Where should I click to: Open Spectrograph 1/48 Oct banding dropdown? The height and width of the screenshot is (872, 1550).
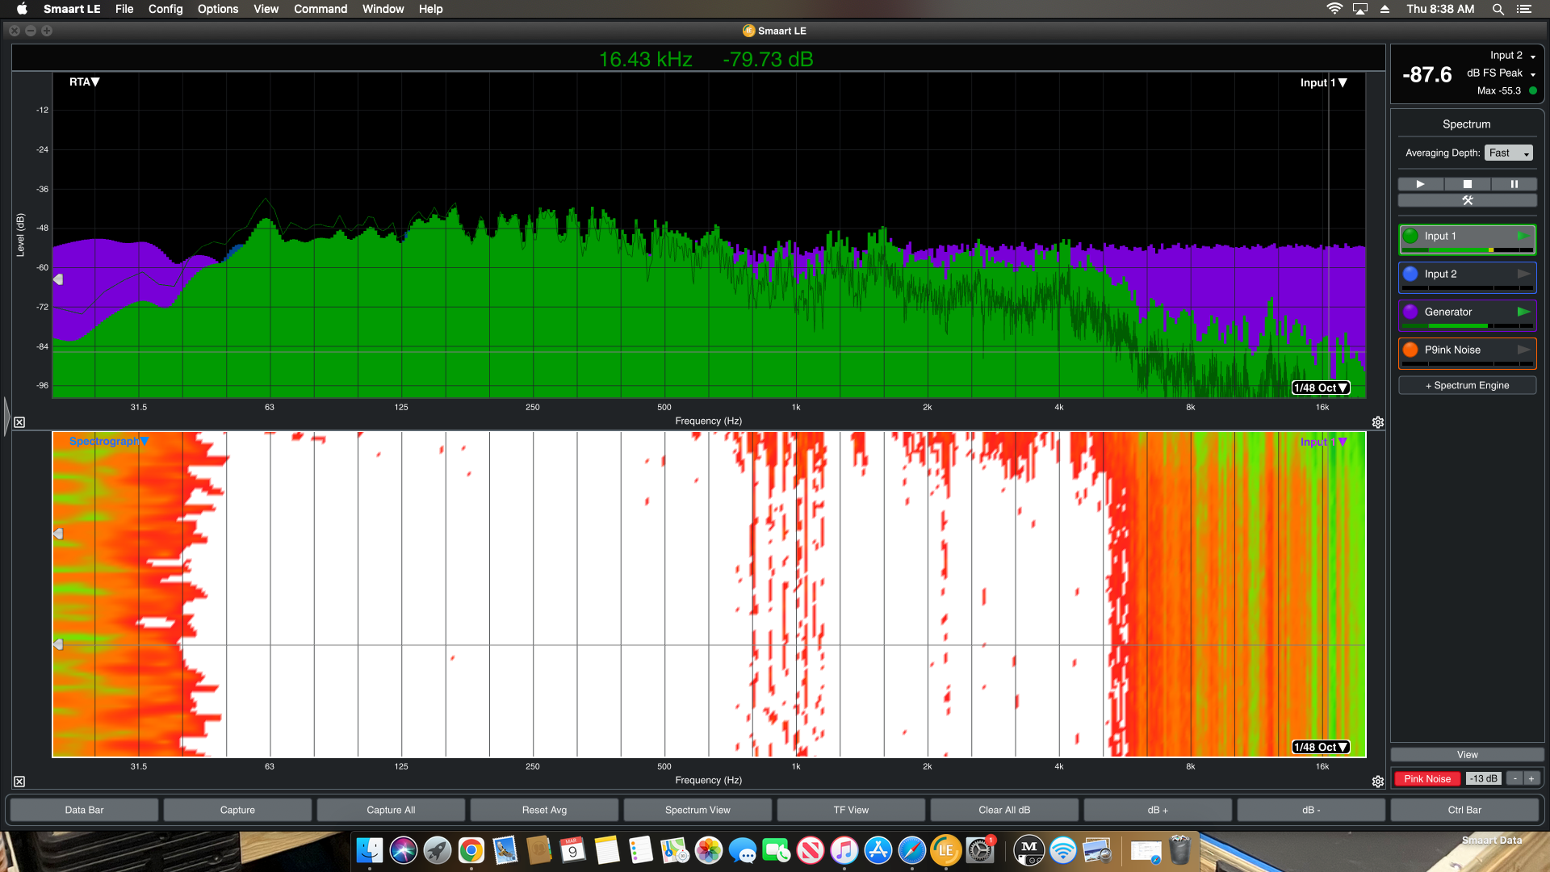1321,747
